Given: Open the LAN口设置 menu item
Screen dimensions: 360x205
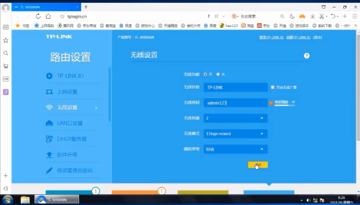Looking at the screenshot, I should click(x=70, y=123).
